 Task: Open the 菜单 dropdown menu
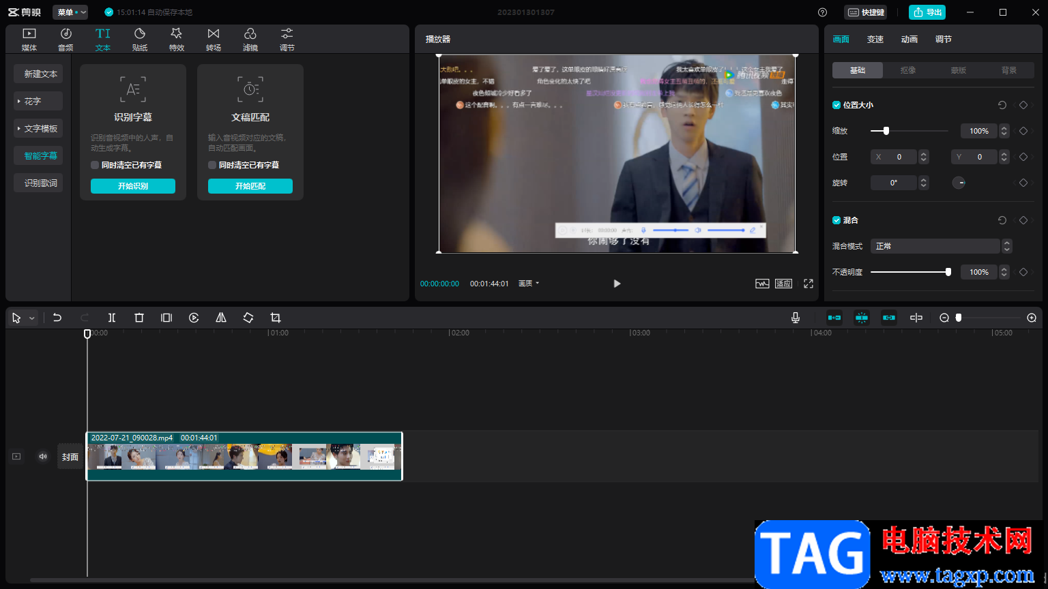coord(70,12)
